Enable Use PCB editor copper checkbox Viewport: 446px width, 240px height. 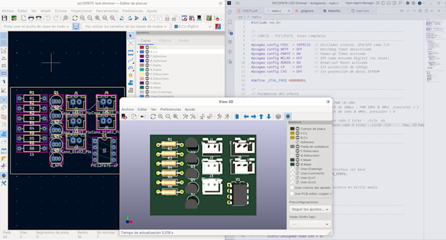(x=292, y=193)
